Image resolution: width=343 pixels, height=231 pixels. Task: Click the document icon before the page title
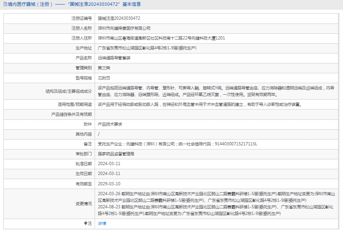(5, 4)
